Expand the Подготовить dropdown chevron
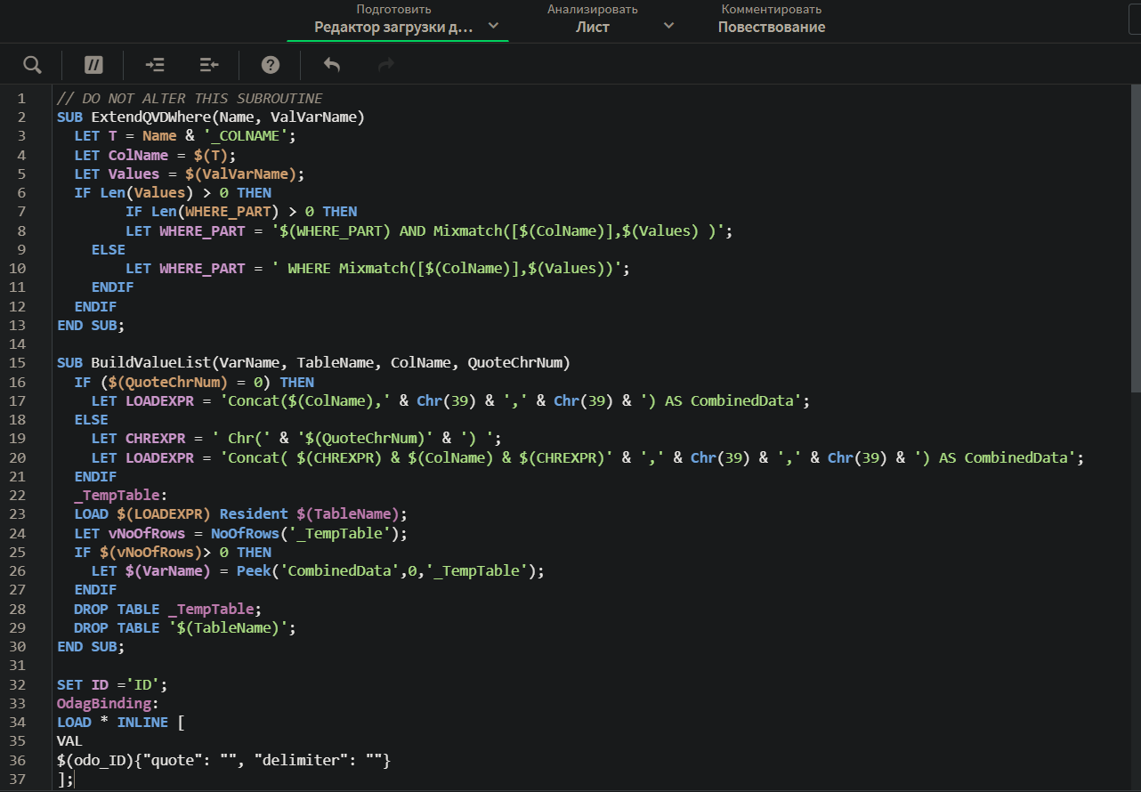Viewport: 1141px width, 792px height. pyautogui.click(x=493, y=26)
